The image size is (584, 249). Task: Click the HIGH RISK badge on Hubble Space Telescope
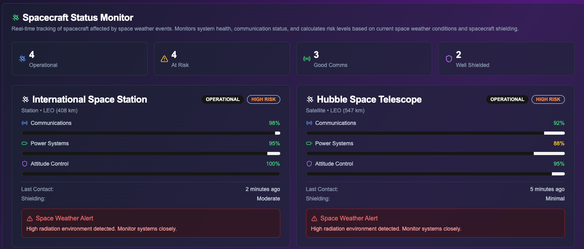[x=548, y=99]
